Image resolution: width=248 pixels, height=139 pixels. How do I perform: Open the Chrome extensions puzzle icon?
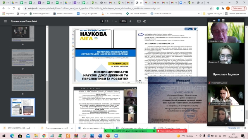tap(223, 8)
